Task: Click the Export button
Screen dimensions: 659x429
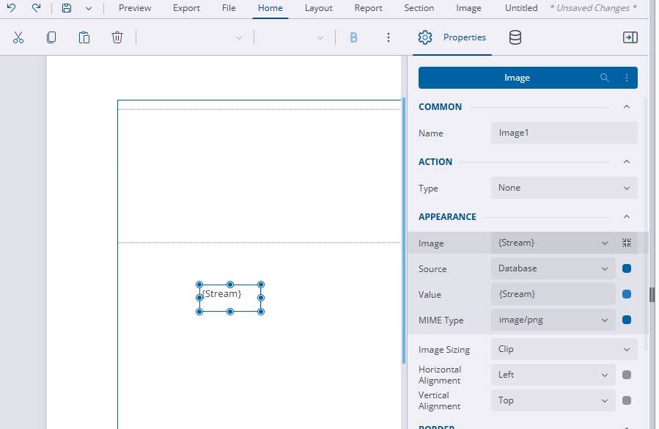Action: click(x=186, y=8)
